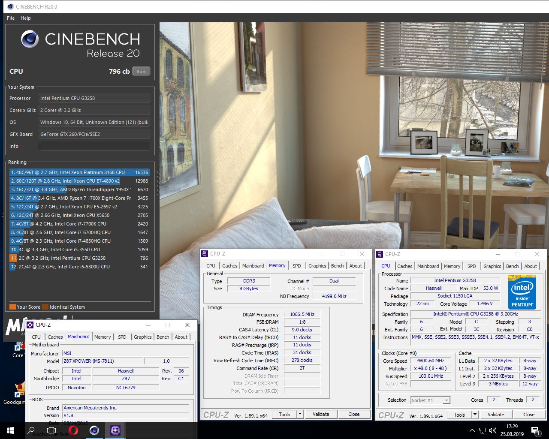Select ranking row Pentium G3258 796
Viewport: 549px width, 439px height.
pos(79,258)
